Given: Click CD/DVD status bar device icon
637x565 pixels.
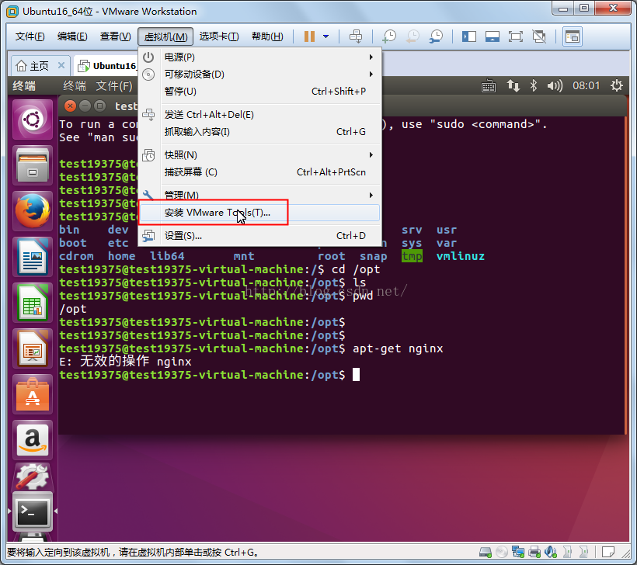Looking at the screenshot, I should [x=502, y=552].
